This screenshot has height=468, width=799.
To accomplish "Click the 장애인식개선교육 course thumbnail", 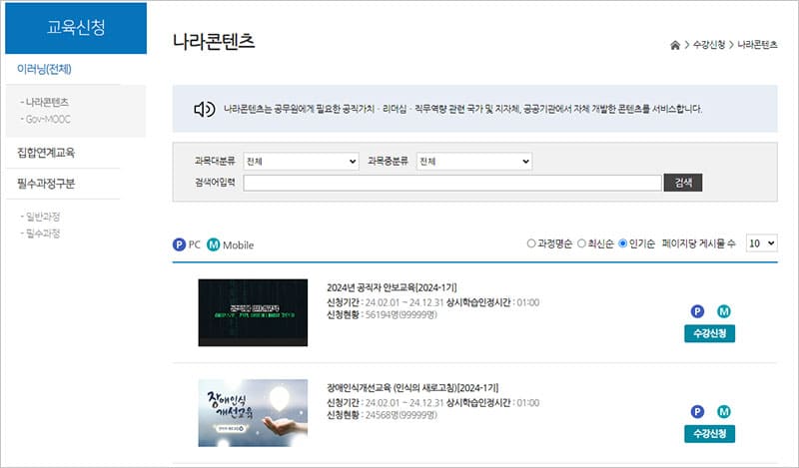I will pos(253,413).
